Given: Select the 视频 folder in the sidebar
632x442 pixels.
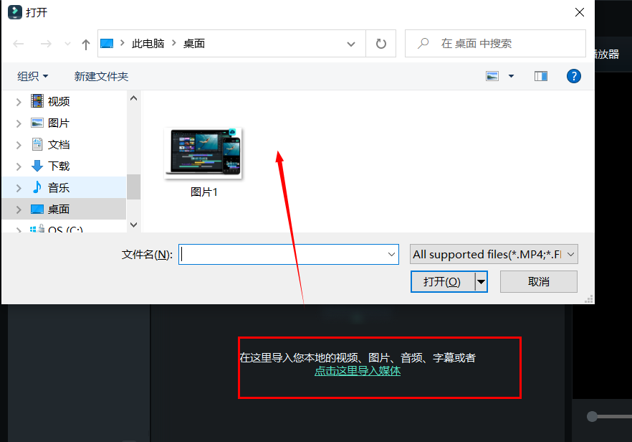Looking at the screenshot, I should [x=58, y=100].
